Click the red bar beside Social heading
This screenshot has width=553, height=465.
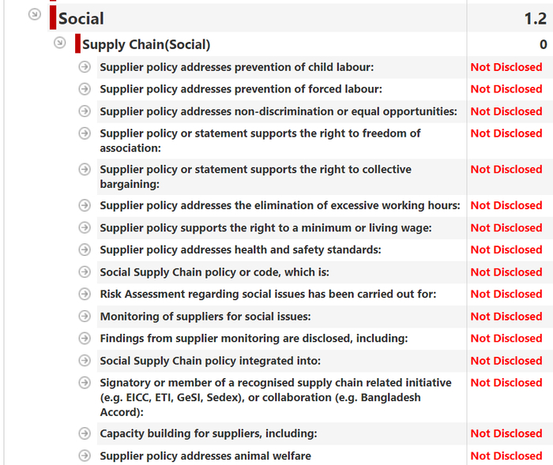[x=53, y=17]
